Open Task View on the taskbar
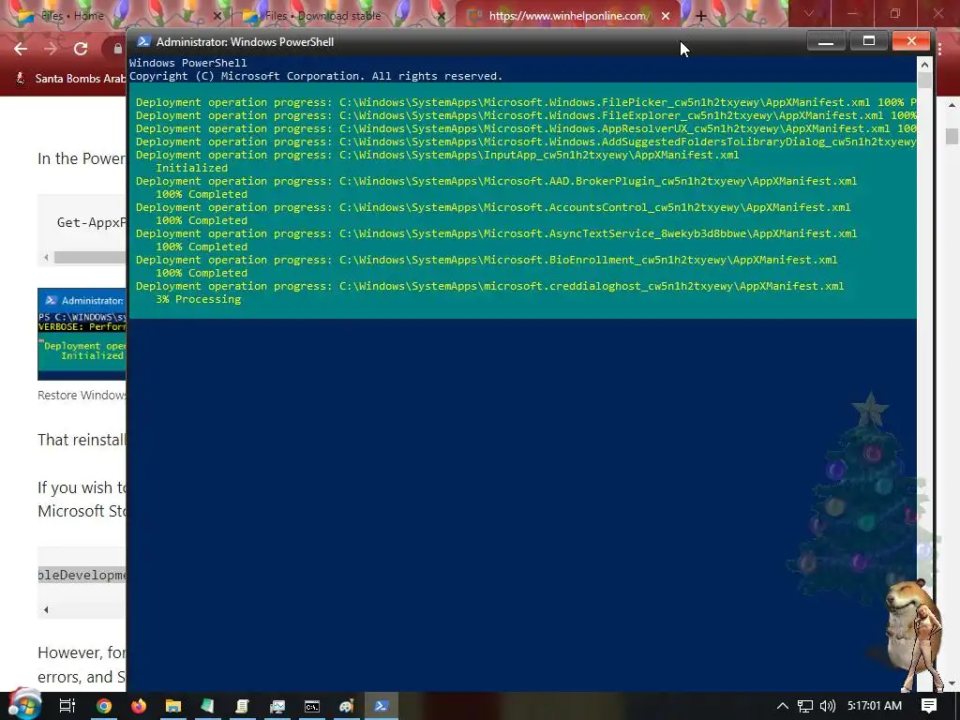Image resolution: width=960 pixels, height=720 pixels. [x=67, y=706]
